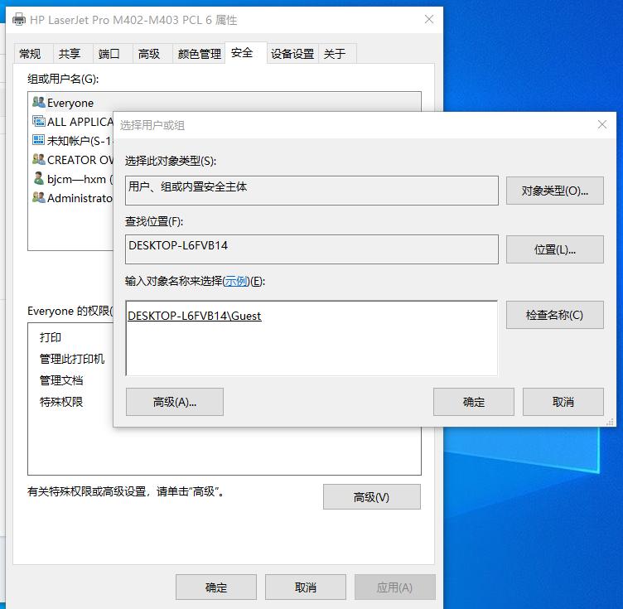This screenshot has width=623, height=609.
Task: Click the object names input box
Action: pos(311,338)
